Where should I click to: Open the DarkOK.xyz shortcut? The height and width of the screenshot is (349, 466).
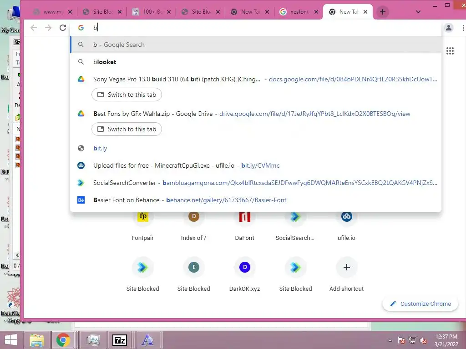pyautogui.click(x=244, y=274)
